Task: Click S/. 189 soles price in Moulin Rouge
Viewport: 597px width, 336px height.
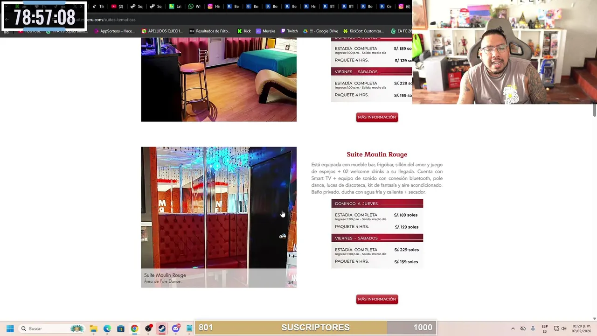Action: point(406,215)
